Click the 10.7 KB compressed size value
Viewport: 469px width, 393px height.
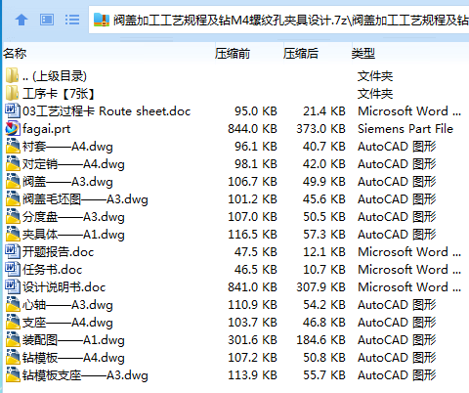324,270
